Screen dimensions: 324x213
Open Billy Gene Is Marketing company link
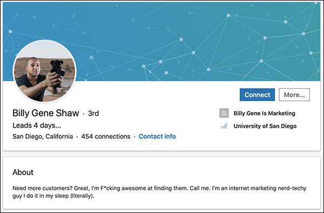(x=264, y=113)
